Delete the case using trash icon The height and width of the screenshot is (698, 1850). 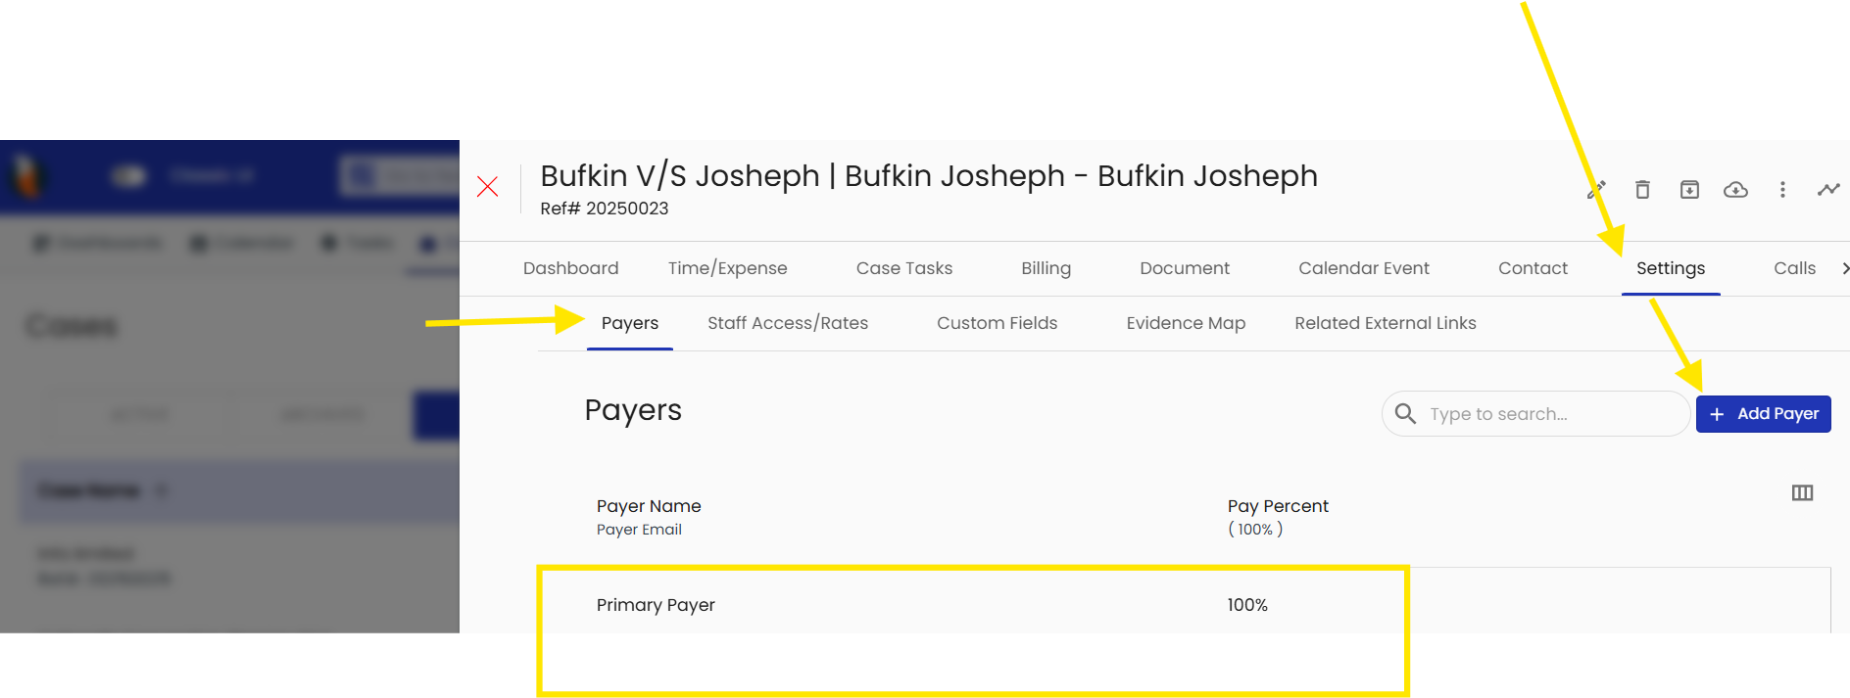point(1642,190)
